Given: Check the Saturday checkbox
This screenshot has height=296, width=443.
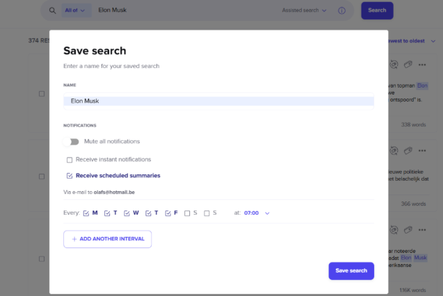Looking at the screenshot, I should click(188, 213).
